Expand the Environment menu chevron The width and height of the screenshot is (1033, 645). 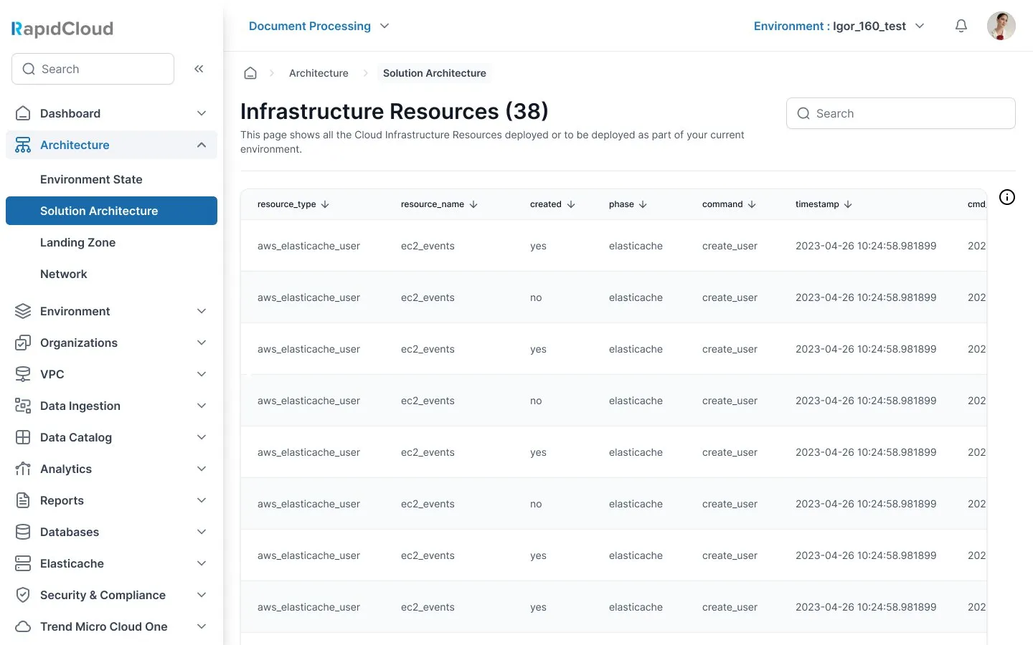(x=202, y=311)
